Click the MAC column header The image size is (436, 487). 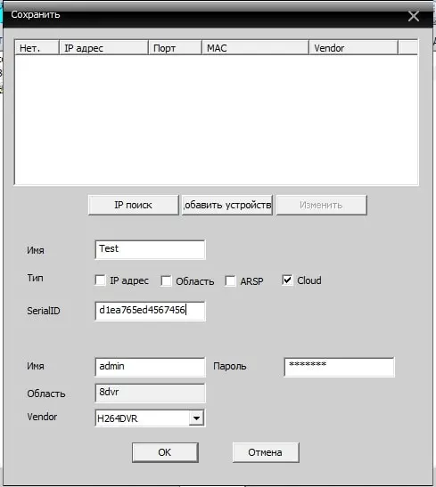point(255,48)
